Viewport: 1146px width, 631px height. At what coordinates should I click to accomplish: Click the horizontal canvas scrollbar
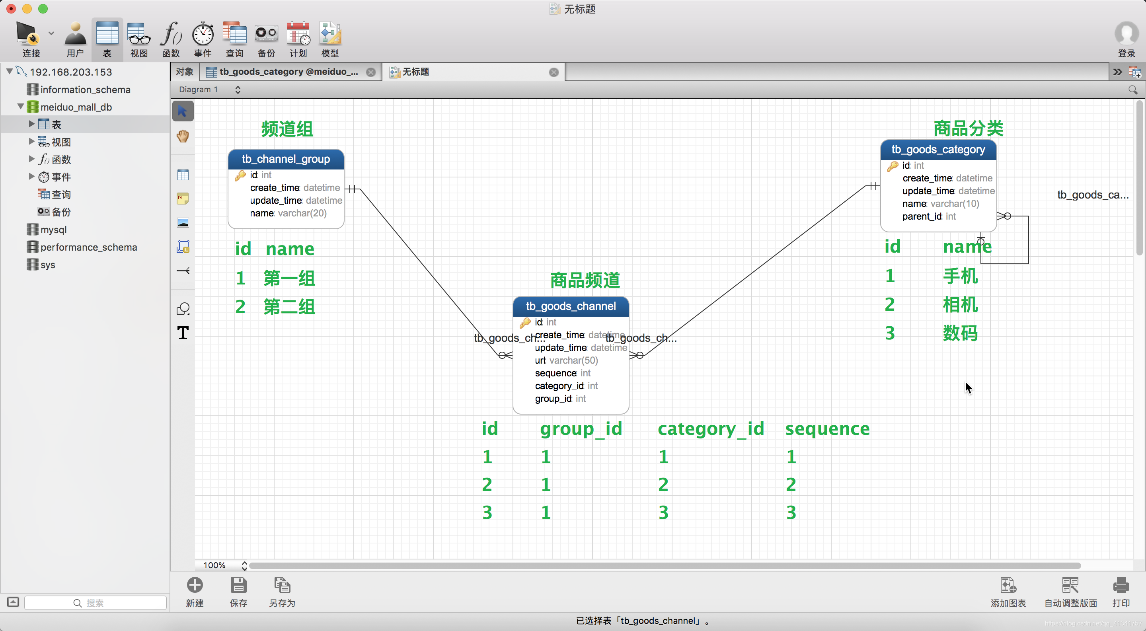[x=665, y=565]
